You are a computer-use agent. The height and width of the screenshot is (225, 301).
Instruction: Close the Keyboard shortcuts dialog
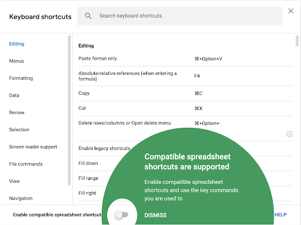coord(291,11)
